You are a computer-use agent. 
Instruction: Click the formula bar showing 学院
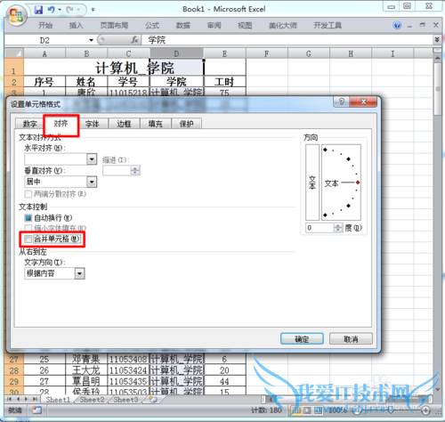tap(287, 40)
